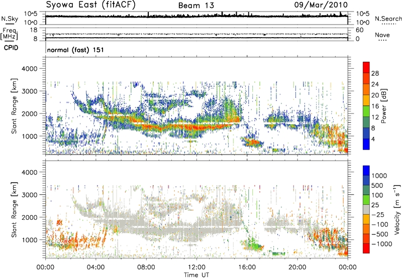Click the gray segment of the Velocity colorbar
Image resolution: width=402 pixels, height=278 pixels.
366,209
